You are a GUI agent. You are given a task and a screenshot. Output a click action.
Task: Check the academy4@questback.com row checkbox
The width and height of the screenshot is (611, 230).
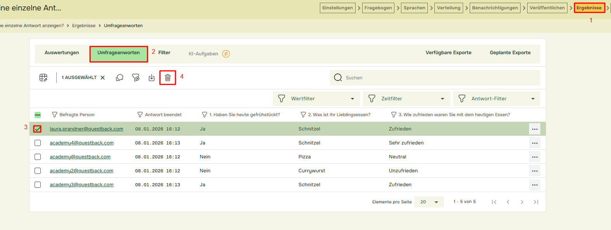[38, 143]
